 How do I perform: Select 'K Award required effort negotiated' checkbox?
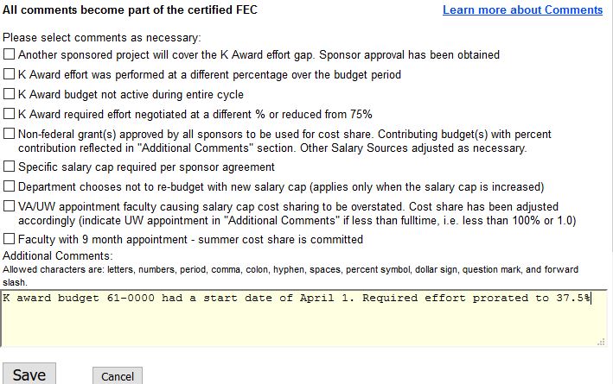tap(9, 114)
